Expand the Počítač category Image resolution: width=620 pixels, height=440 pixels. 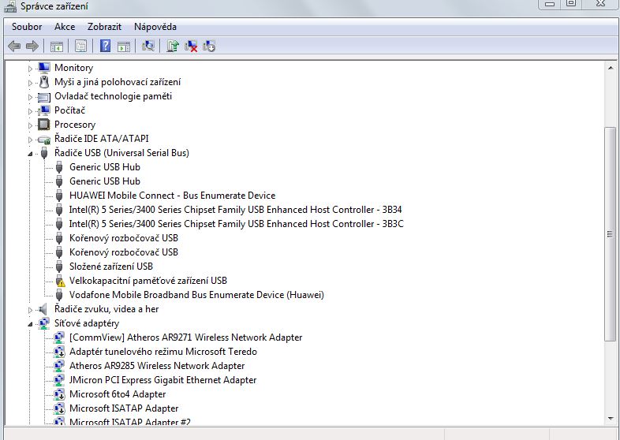[31, 111]
